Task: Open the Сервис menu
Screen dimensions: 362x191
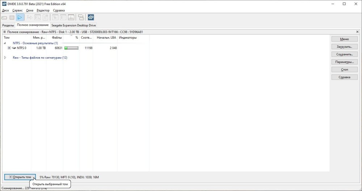Action: [x=17, y=10]
